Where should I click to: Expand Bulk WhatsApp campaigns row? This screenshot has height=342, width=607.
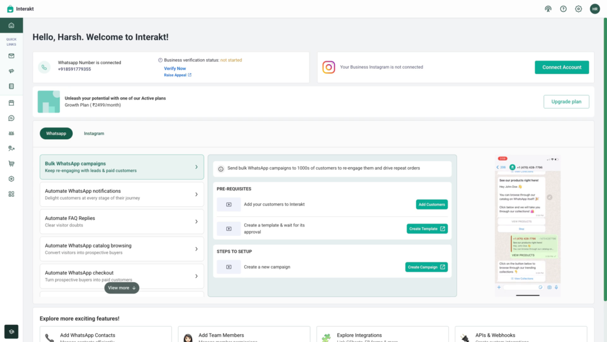coord(122,167)
